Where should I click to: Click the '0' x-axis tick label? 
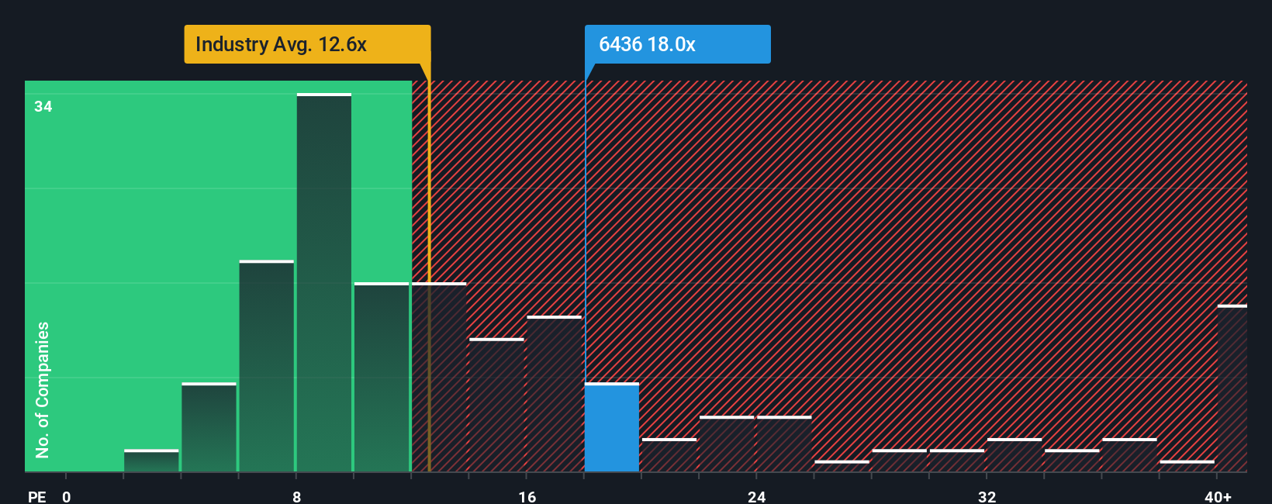click(x=67, y=497)
